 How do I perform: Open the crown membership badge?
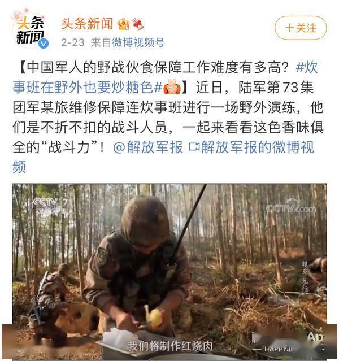click(x=123, y=24)
